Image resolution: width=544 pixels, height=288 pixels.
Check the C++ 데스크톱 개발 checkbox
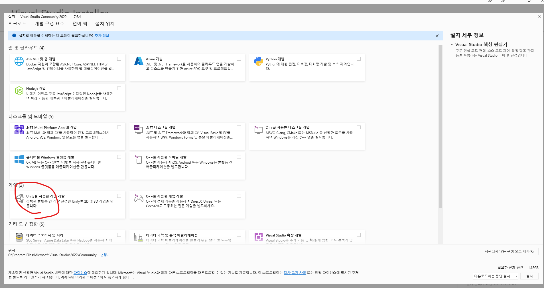(359, 127)
